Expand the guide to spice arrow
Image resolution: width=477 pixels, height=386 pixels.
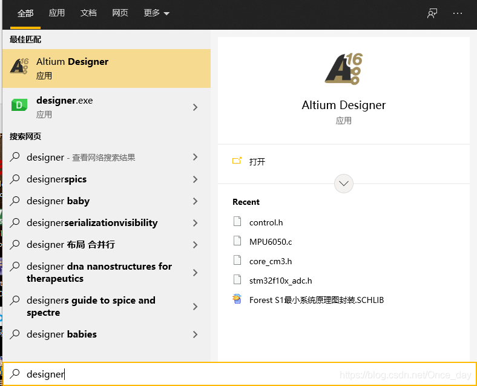pyautogui.click(x=196, y=307)
